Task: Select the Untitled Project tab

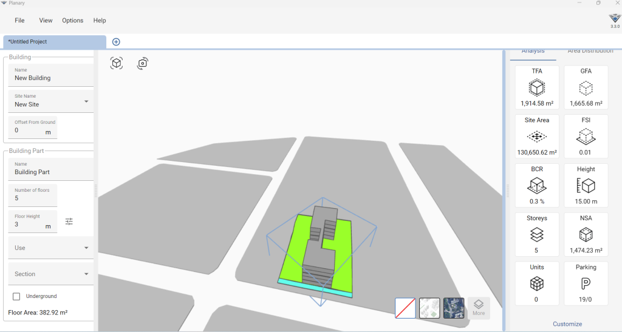Action: click(55, 42)
